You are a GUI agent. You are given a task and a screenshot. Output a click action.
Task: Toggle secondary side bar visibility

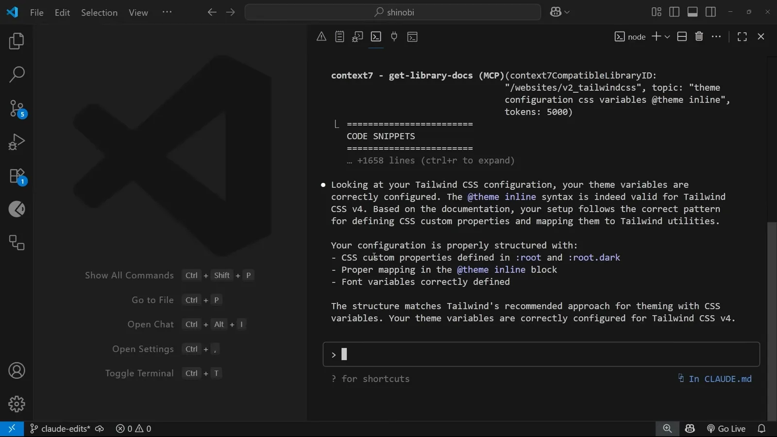point(710,12)
